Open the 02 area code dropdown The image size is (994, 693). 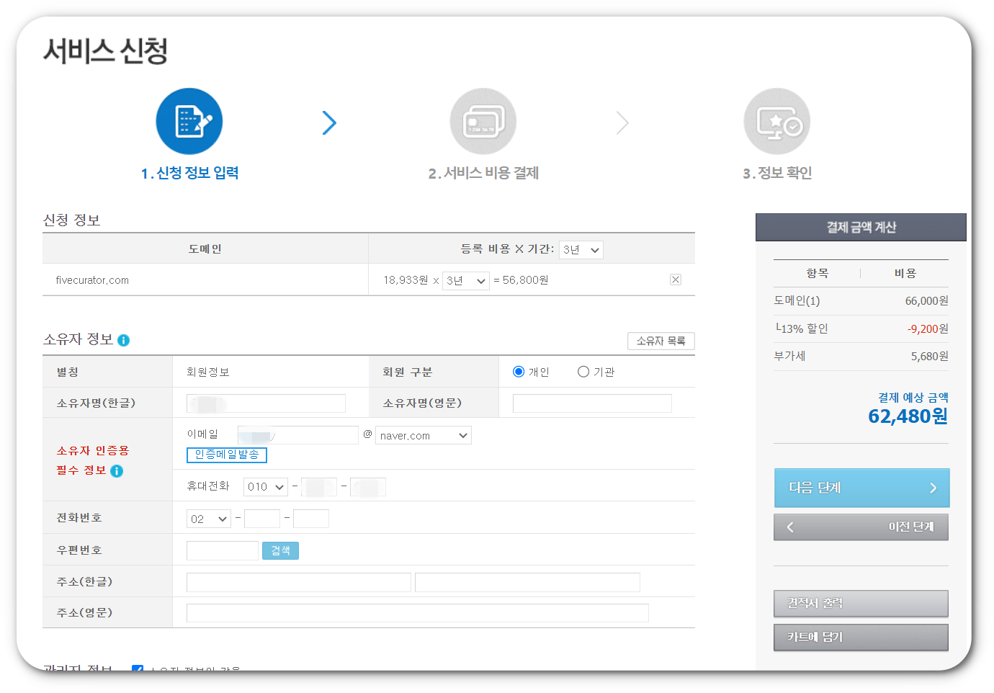pyautogui.click(x=208, y=518)
